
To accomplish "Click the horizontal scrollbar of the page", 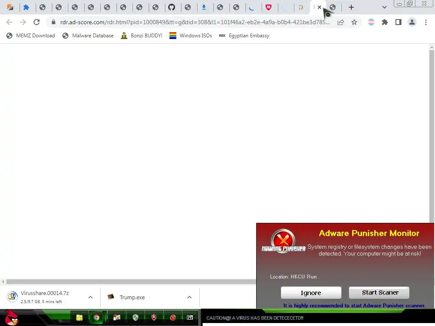I will point(131,282).
